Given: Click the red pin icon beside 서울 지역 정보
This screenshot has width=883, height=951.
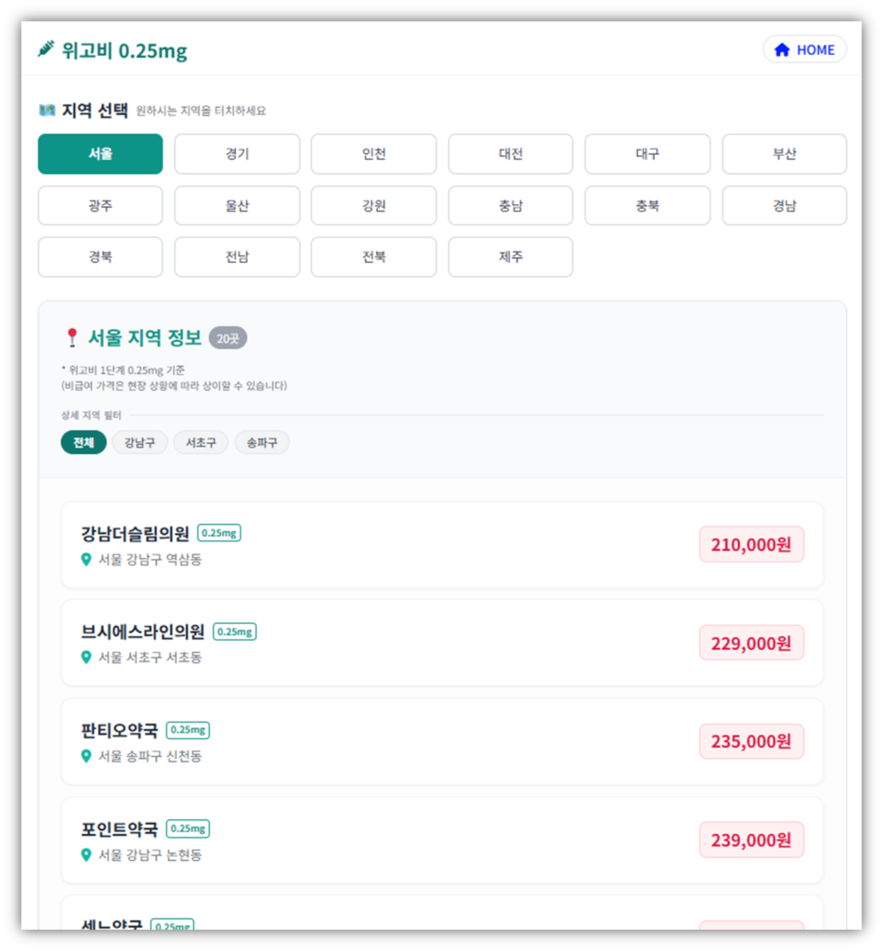Looking at the screenshot, I should (x=71, y=336).
